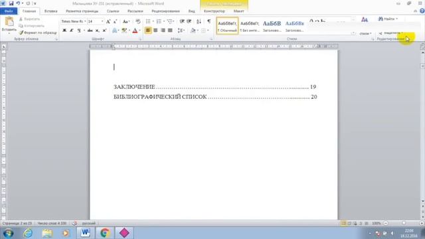Increase font size with grow icon
Image resolution: width=425 pixels, height=239 pixels.
(x=108, y=21)
